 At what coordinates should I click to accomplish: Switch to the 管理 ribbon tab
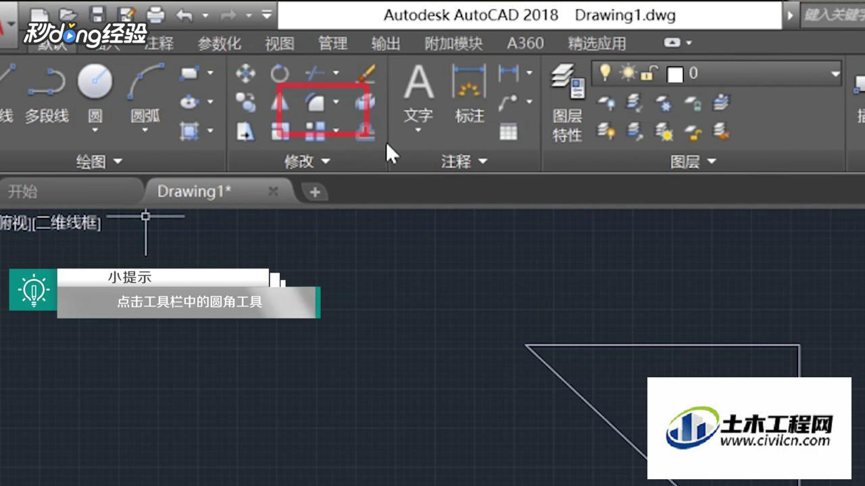tap(332, 44)
